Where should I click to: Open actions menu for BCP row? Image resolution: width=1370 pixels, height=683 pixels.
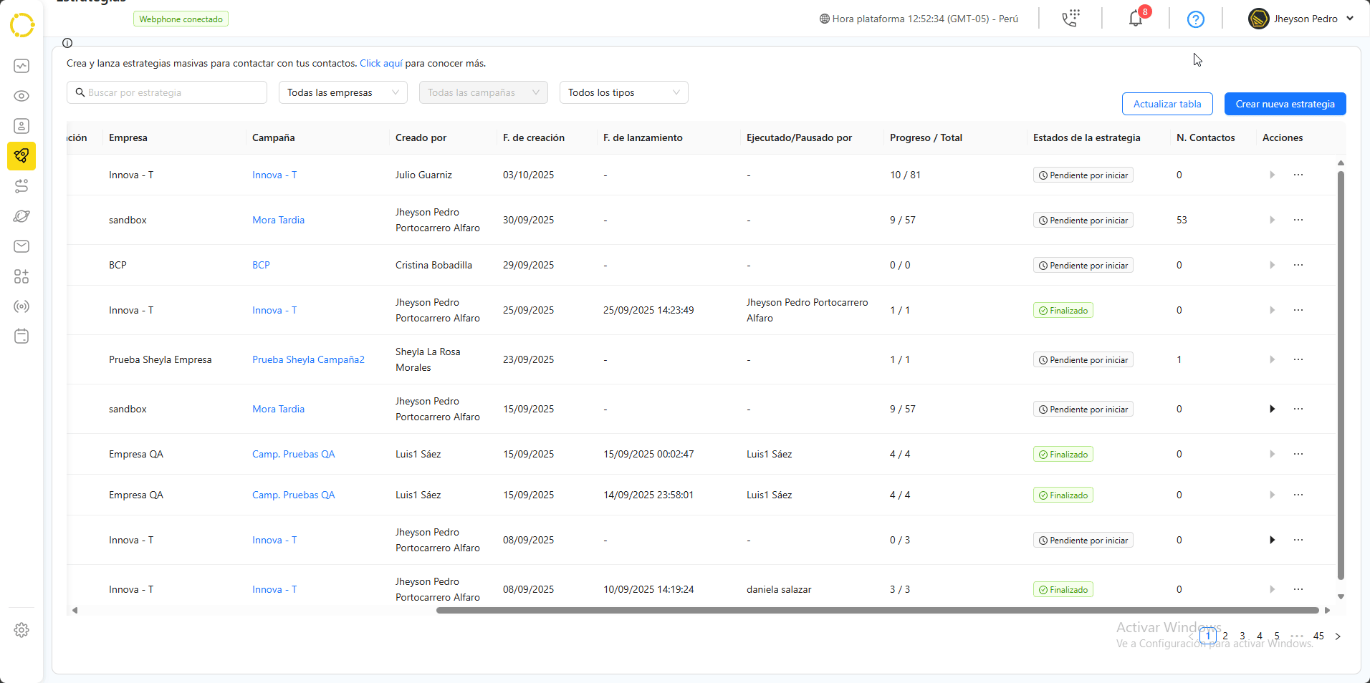(x=1298, y=265)
